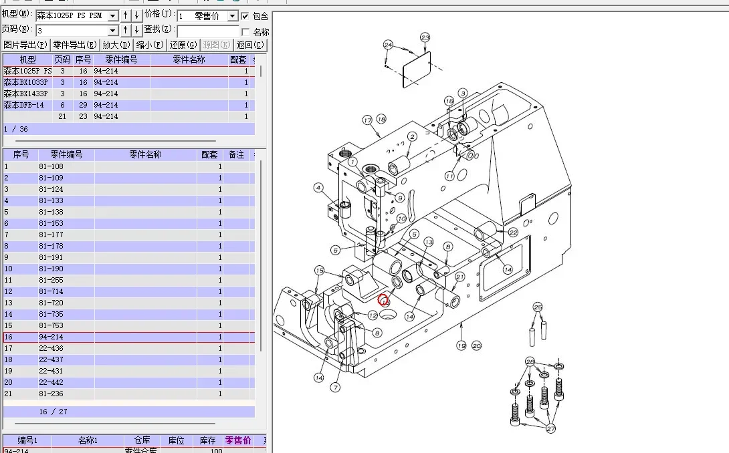Select part row 22-431

click(x=129, y=371)
